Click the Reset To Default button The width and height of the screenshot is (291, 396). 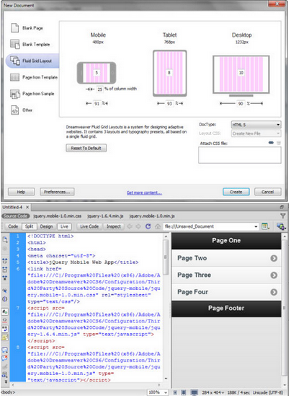pos(86,148)
